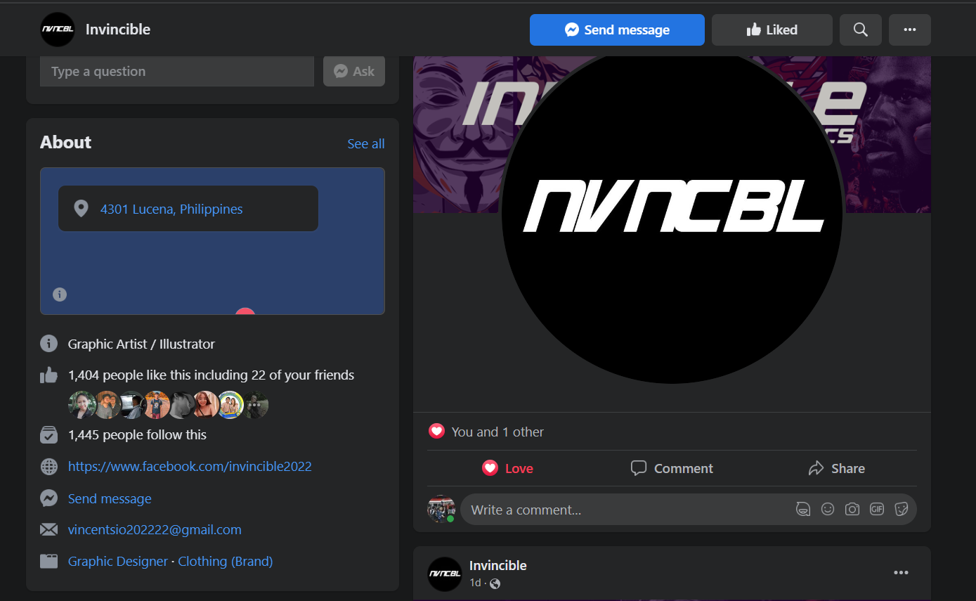This screenshot has width=976, height=601.
Task: Click the 1d timestamp on the lower post
Action: coord(475,583)
